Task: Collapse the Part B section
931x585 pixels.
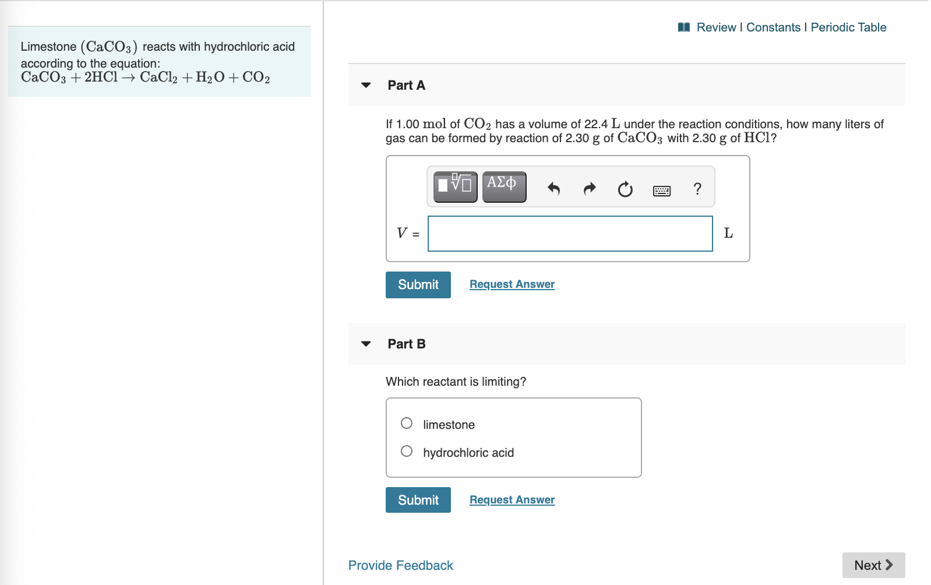Action: point(365,344)
